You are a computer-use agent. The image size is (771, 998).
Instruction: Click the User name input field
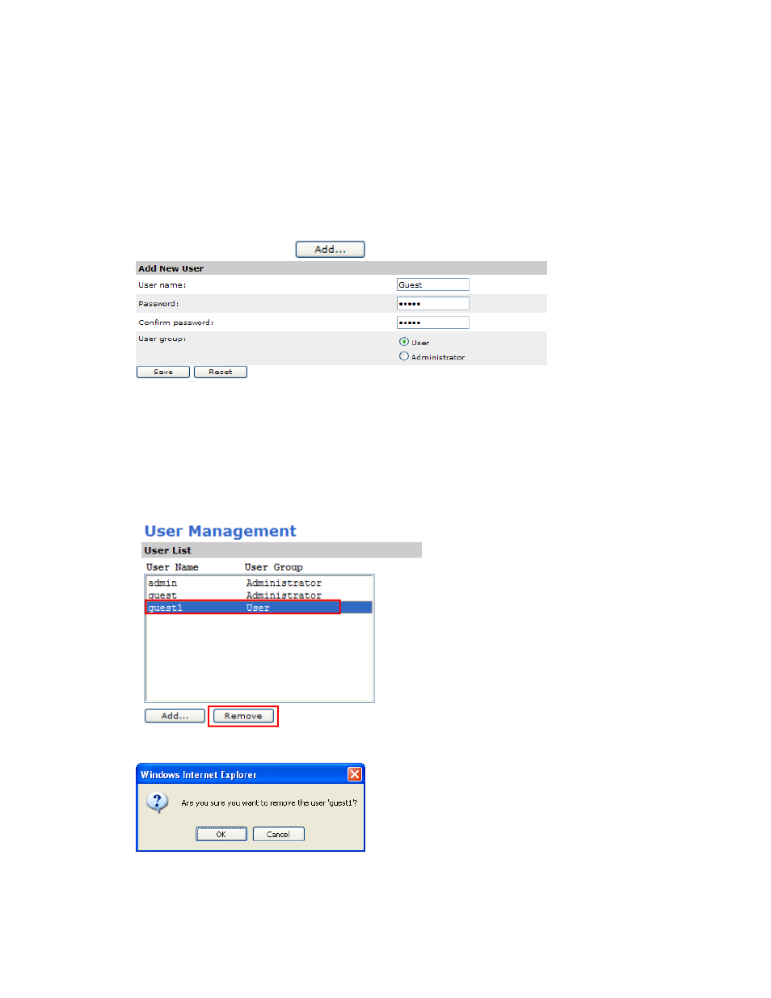[x=432, y=284]
